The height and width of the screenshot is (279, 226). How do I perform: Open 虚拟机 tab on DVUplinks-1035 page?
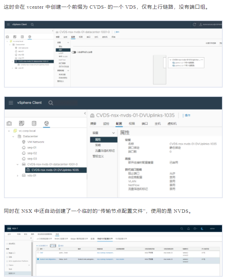pos(172,124)
